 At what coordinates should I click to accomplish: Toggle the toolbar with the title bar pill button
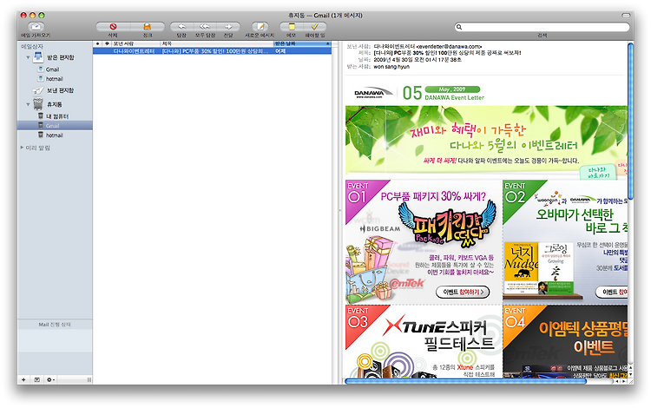coord(626,15)
